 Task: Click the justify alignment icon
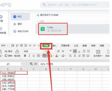tap(84, 56)
